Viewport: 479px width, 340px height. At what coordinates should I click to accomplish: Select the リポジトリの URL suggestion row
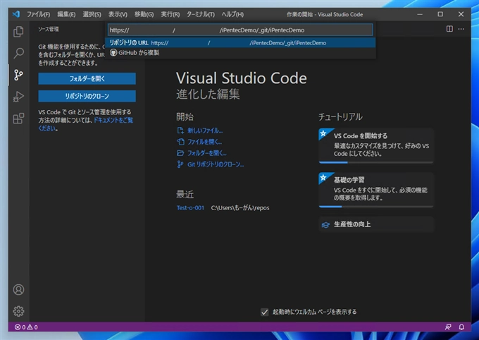pos(240,43)
